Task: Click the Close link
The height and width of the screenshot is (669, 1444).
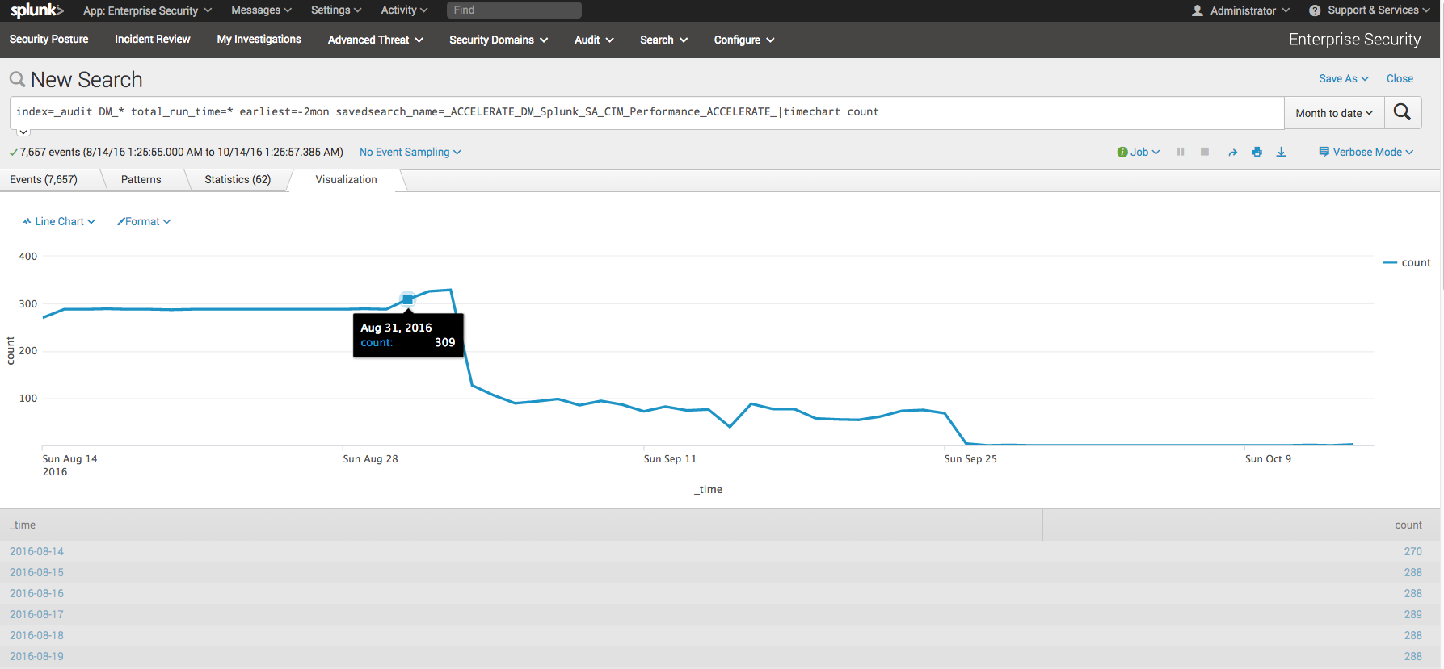Action: (1400, 78)
